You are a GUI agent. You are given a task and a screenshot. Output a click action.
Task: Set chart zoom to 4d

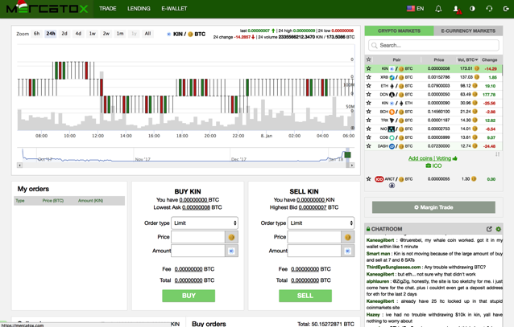coord(78,34)
